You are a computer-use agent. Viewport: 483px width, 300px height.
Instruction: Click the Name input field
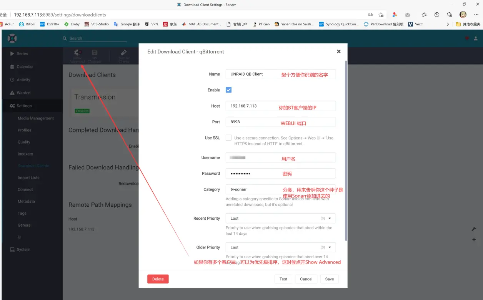pos(281,74)
